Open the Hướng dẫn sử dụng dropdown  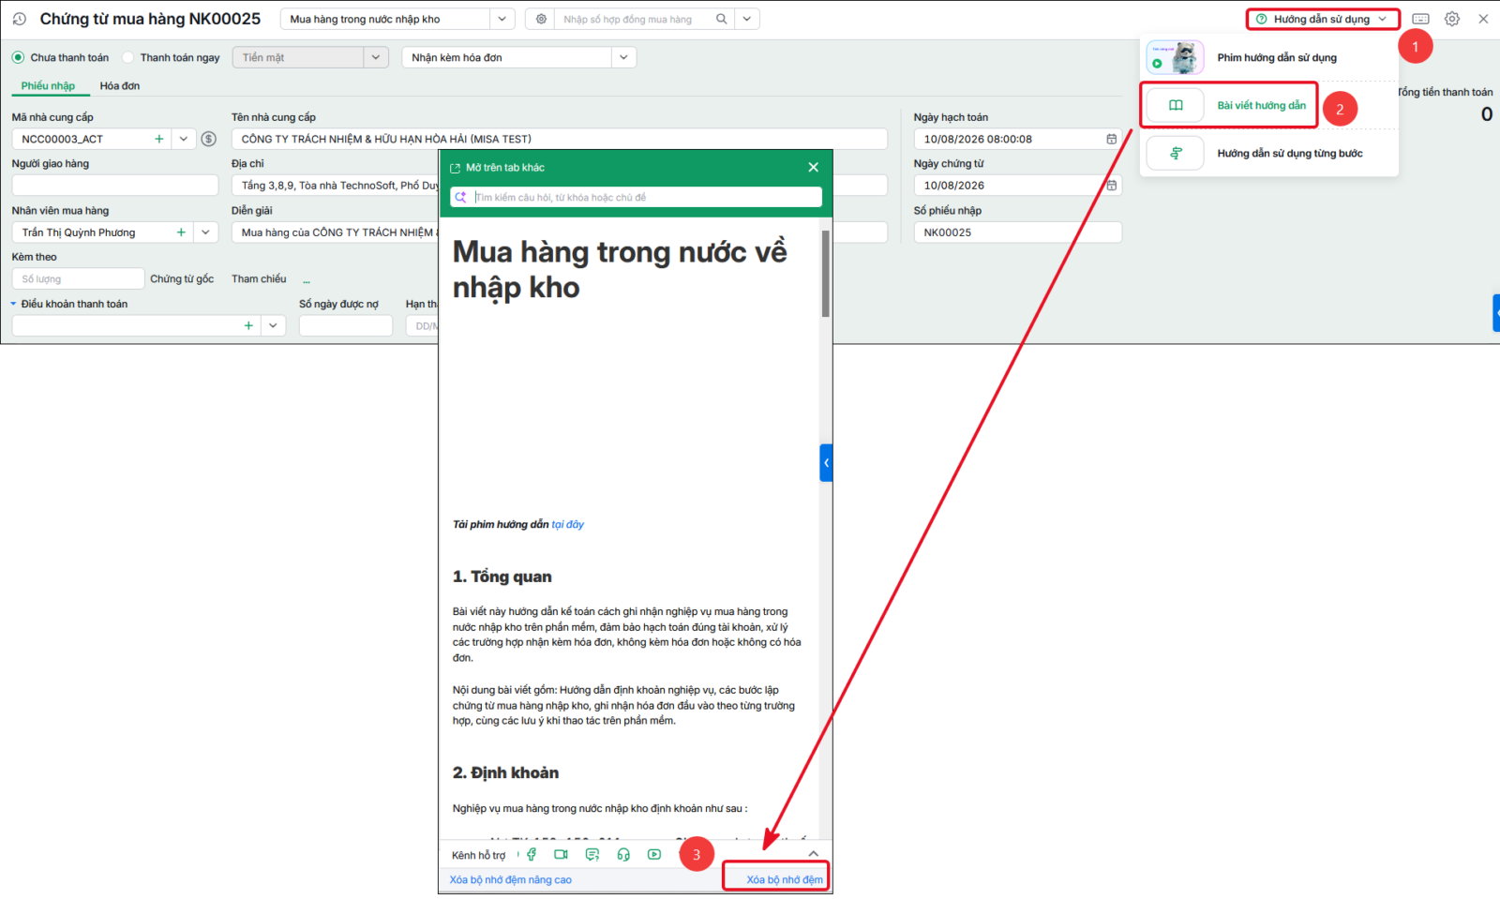point(1322,19)
